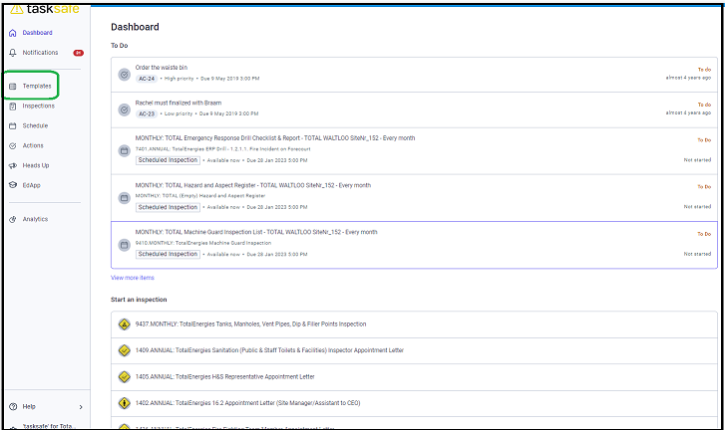The width and height of the screenshot is (725, 430).
Task: Click the Inspections clipboard icon
Action: click(x=13, y=107)
